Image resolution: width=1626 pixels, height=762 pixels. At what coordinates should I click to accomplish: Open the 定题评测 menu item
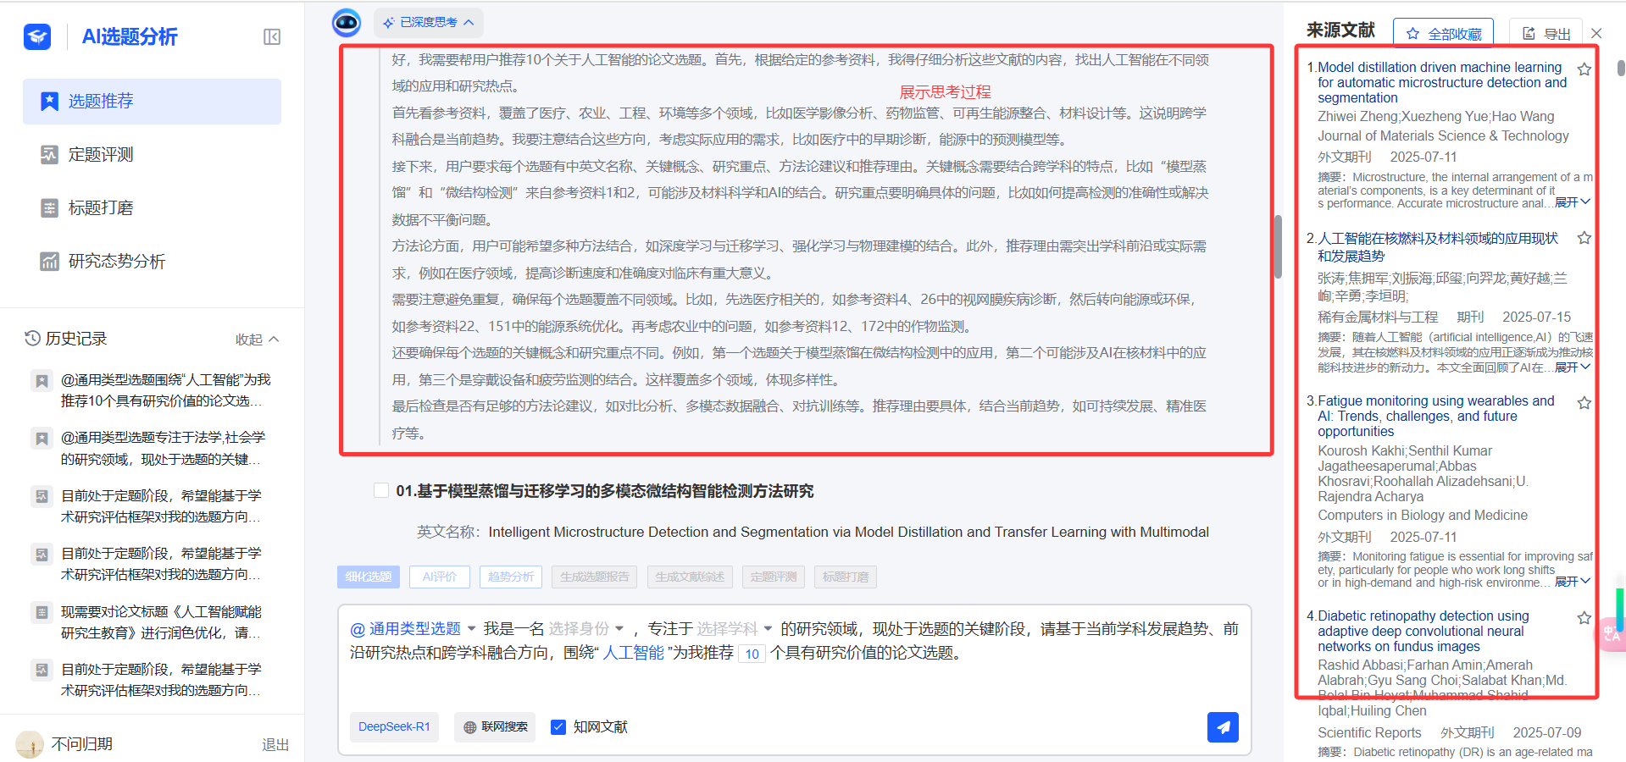click(101, 154)
